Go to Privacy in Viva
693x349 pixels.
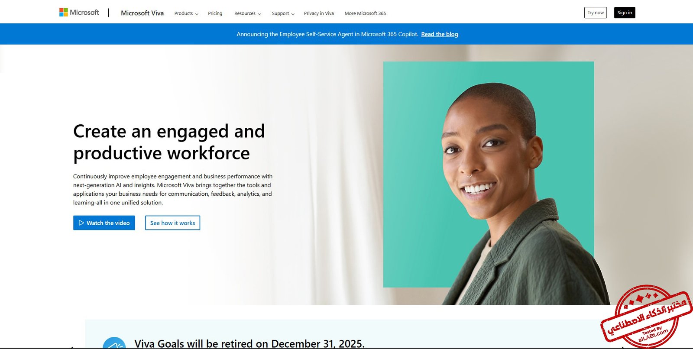tap(319, 13)
